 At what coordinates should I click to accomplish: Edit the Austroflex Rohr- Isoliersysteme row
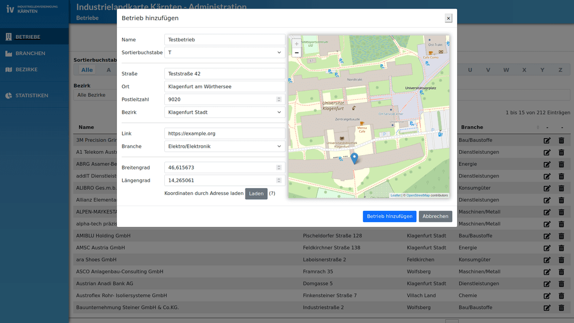(547, 295)
